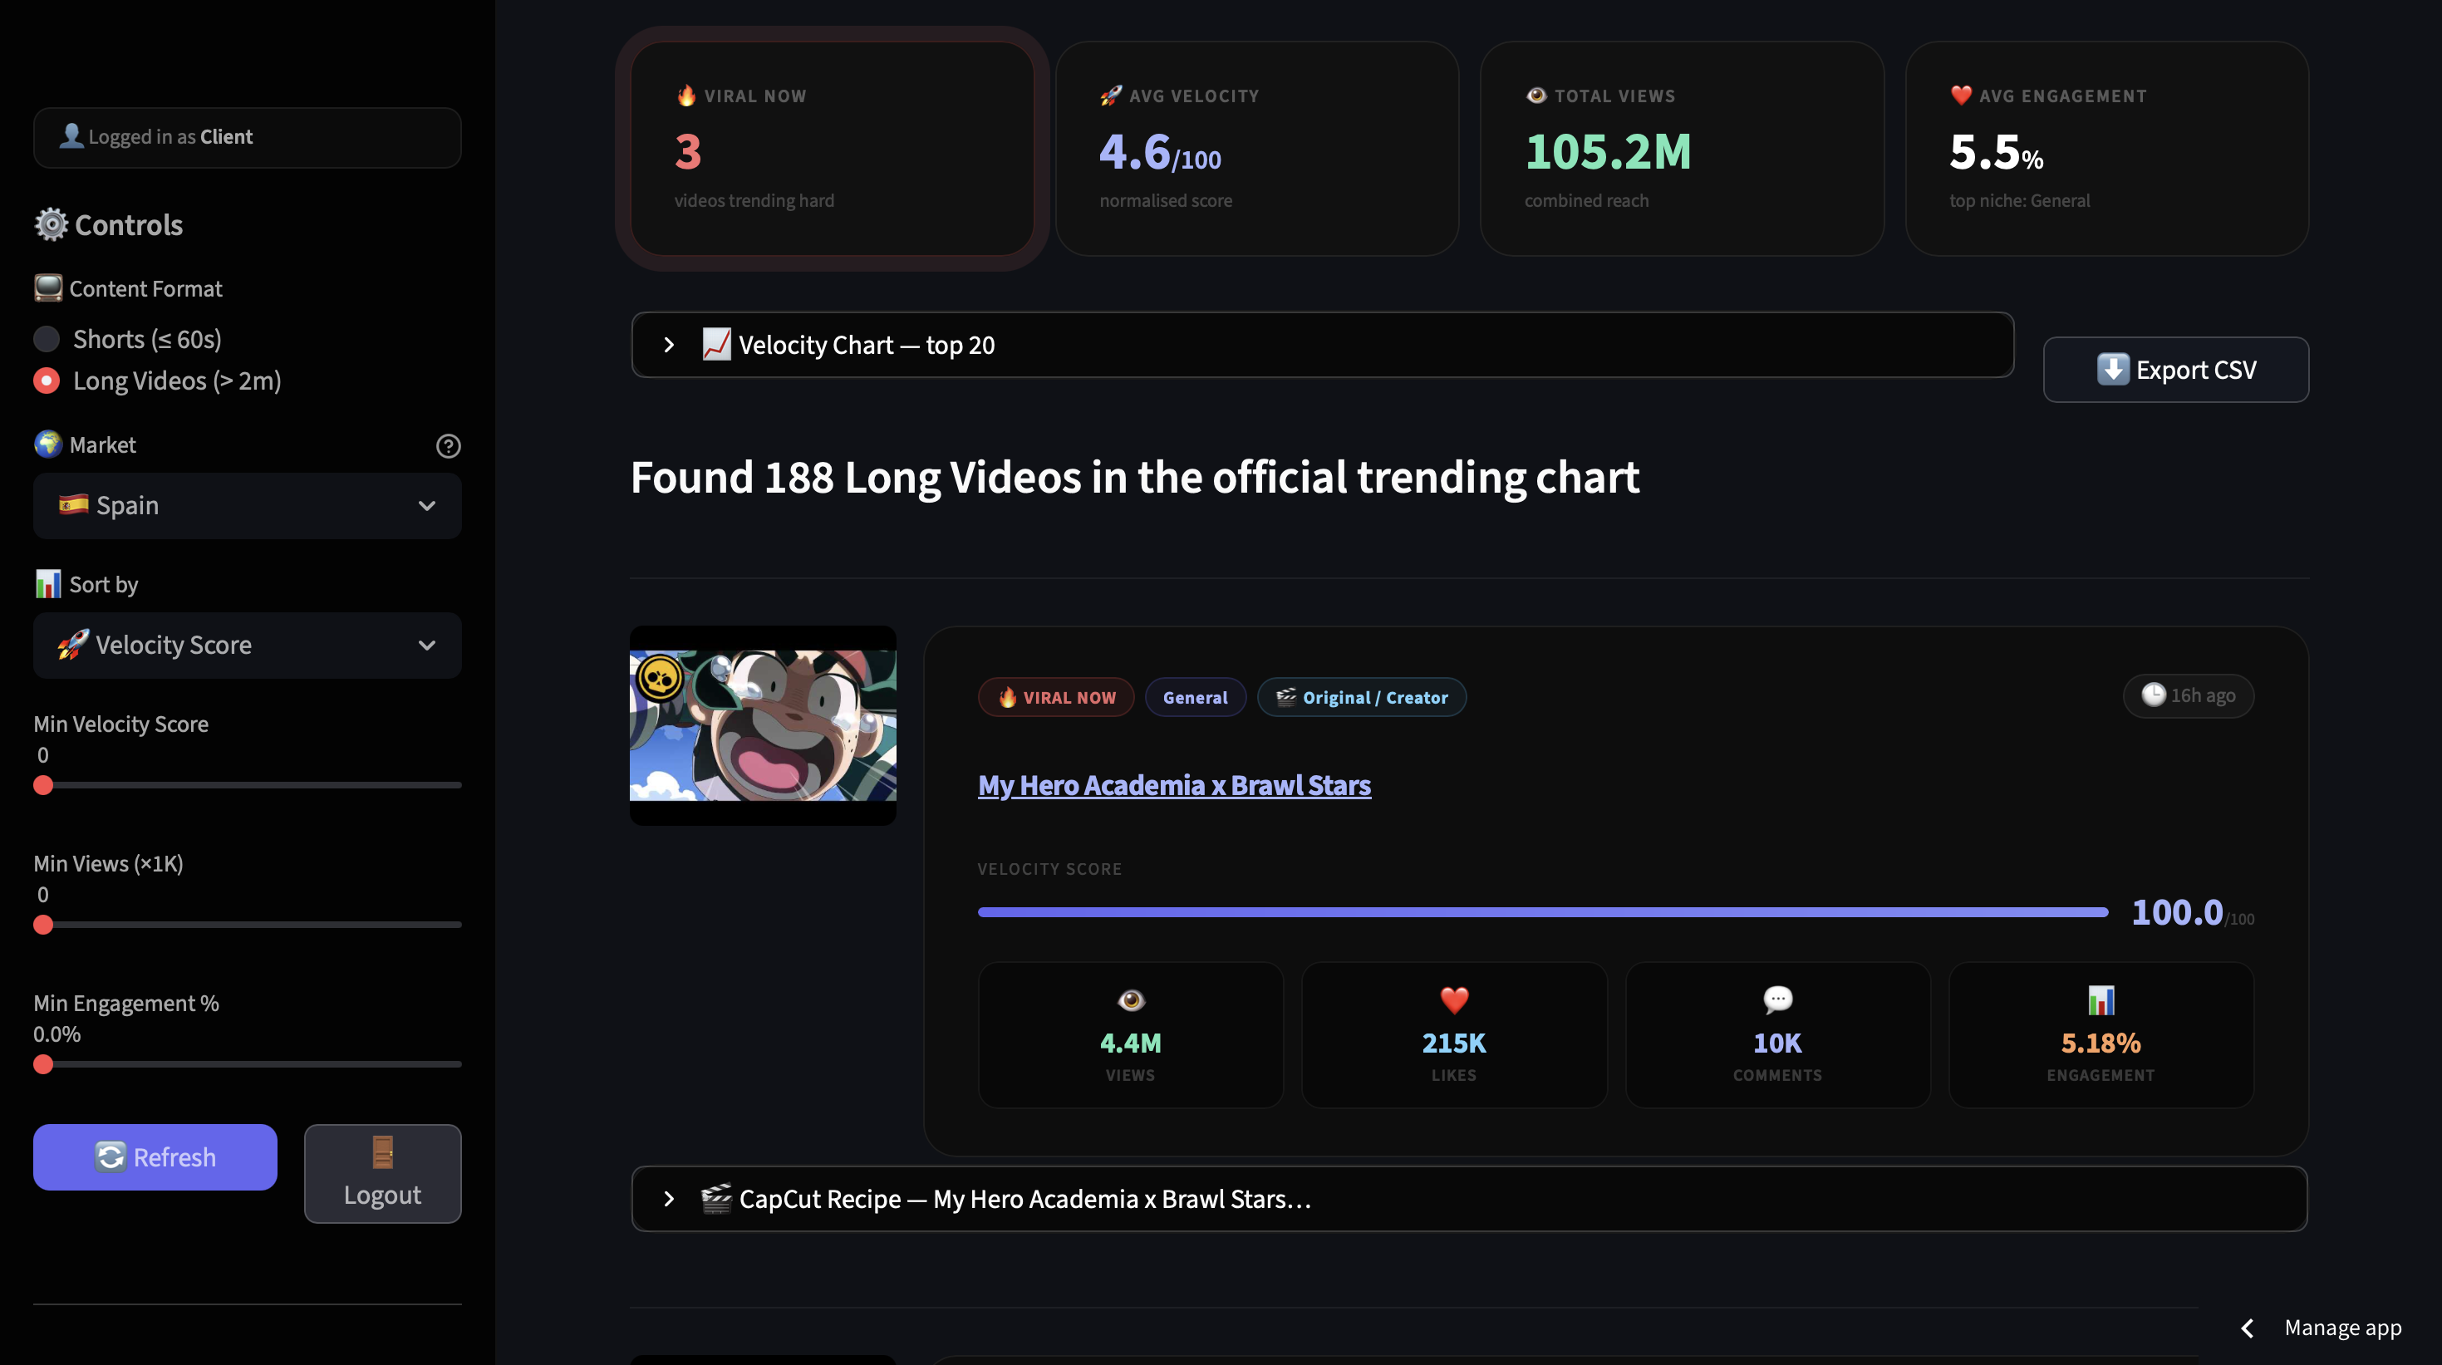Click the VIRAL NOW badge on the video card
This screenshot has width=2442, height=1365.
(1055, 697)
